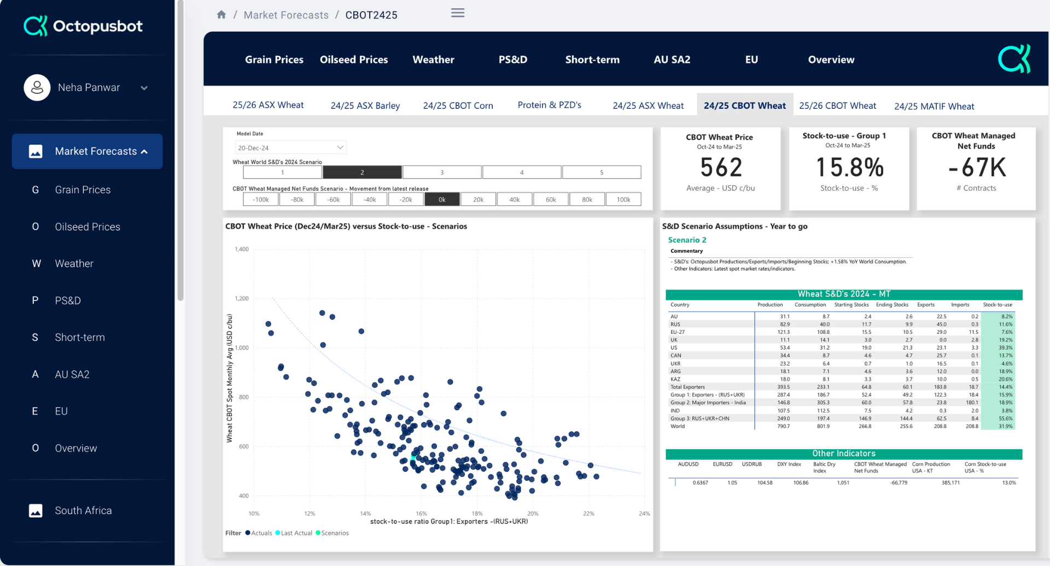The image size is (1050, 566).
Task: Open AU SA2 in the sidebar
Action: (x=72, y=374)
